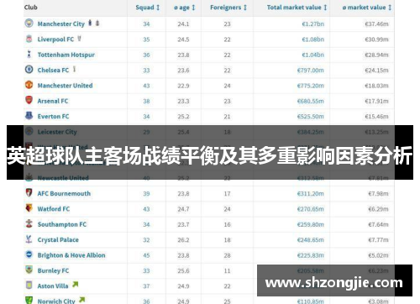Click Brighton foreigners count 28
The width and height of the screenshot is (420, 304).
tap(227, 255)
